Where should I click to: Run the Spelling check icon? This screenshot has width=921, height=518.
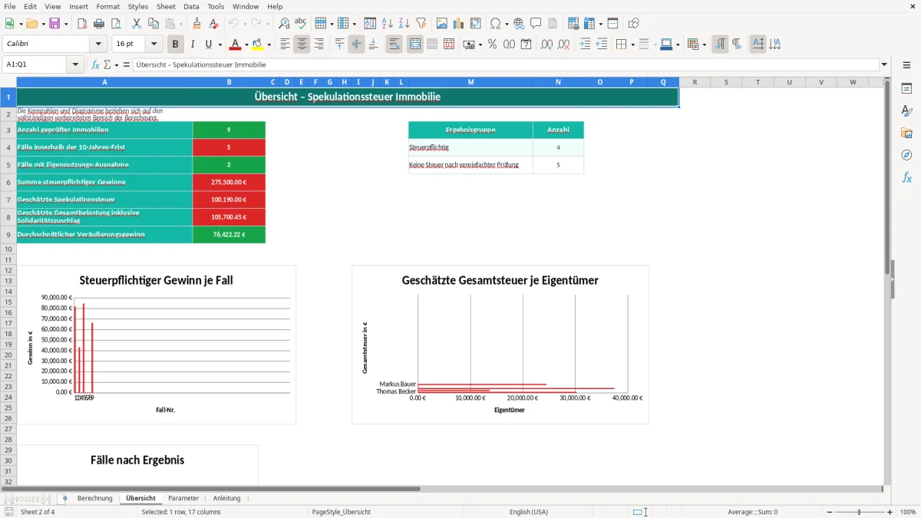[301, 24]
